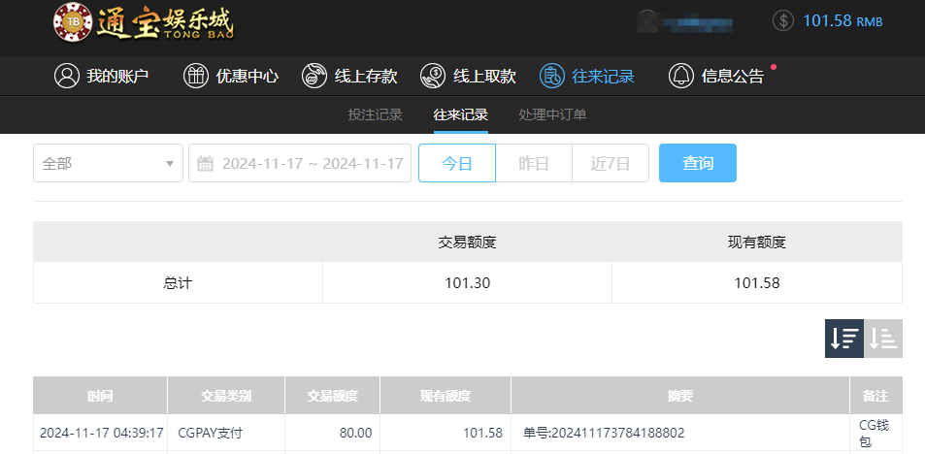Sort records in ascending order

coord(883,338)
